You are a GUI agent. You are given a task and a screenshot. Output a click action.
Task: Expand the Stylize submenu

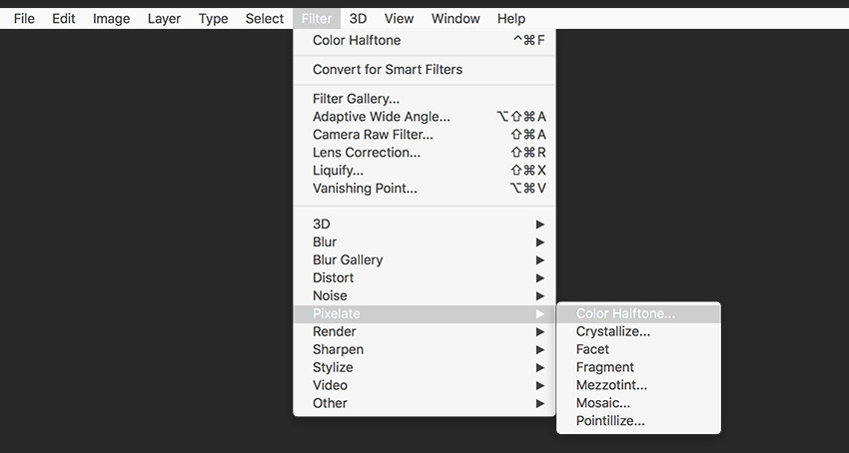332,367
